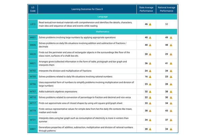Viewport: 206px width, 137px height.
Task: Click the warning icon next to M601 national score 49
Action: coord(171,37)
